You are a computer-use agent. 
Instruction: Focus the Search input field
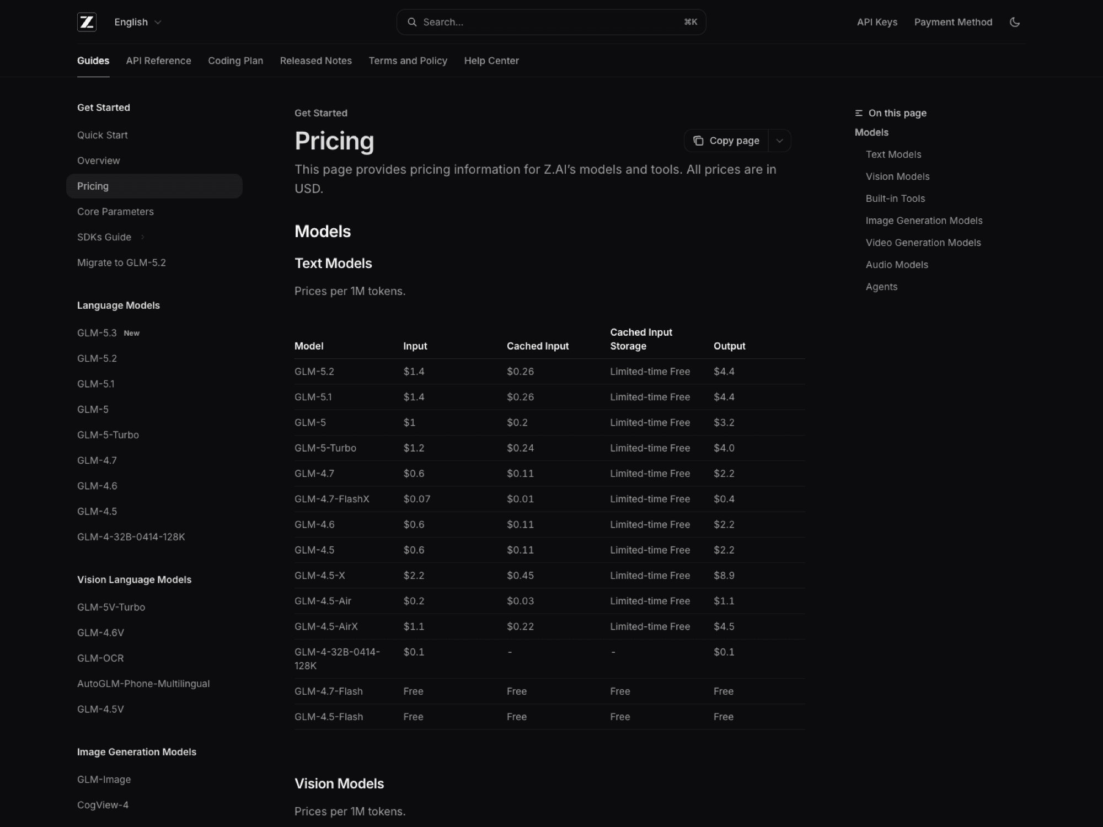(551, 22)
